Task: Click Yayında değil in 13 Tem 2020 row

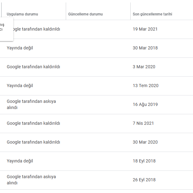Action: pyautogui.click(x=20, y=86)
